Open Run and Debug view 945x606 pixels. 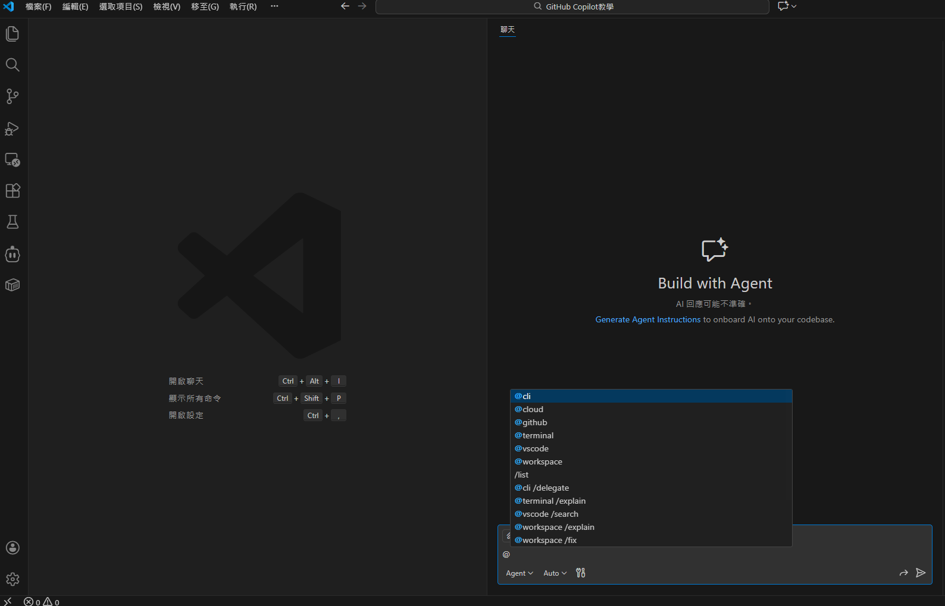12,128
